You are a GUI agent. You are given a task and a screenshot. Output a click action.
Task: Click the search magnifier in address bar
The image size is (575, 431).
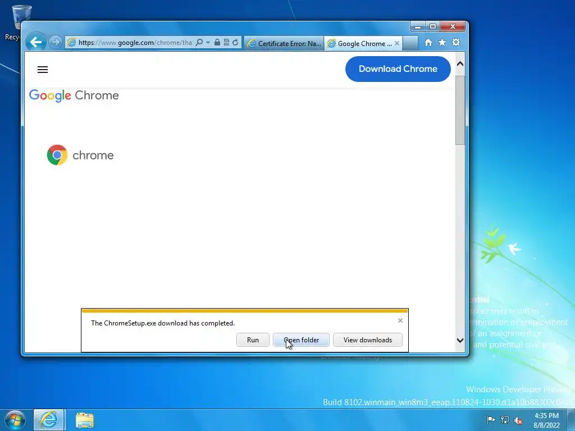(199, 43)
